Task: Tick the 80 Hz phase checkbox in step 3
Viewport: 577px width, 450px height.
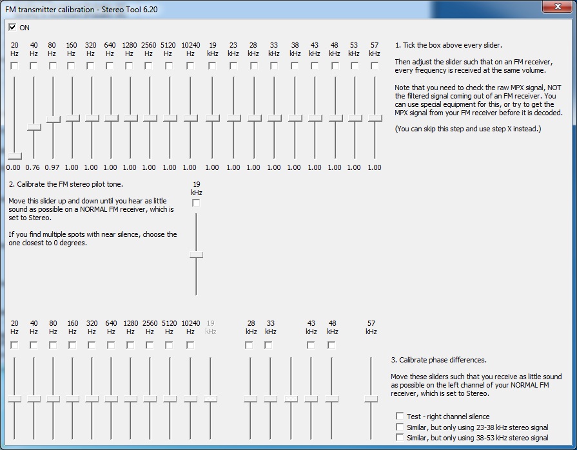Action: (x=53, y=345)
